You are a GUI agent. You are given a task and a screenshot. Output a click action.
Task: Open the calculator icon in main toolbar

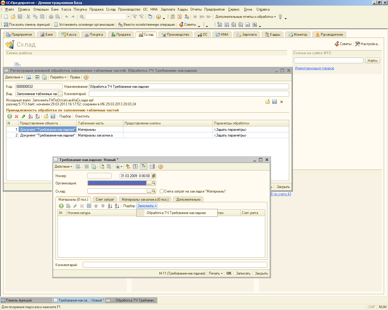tap(173, 17)
